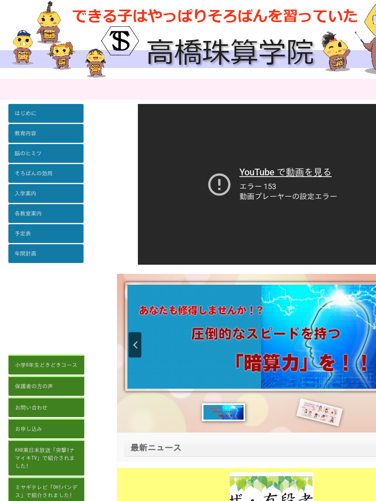Open the お問い合わせ page
Screen dimensions: 376x501
click(x=46, y=407)
